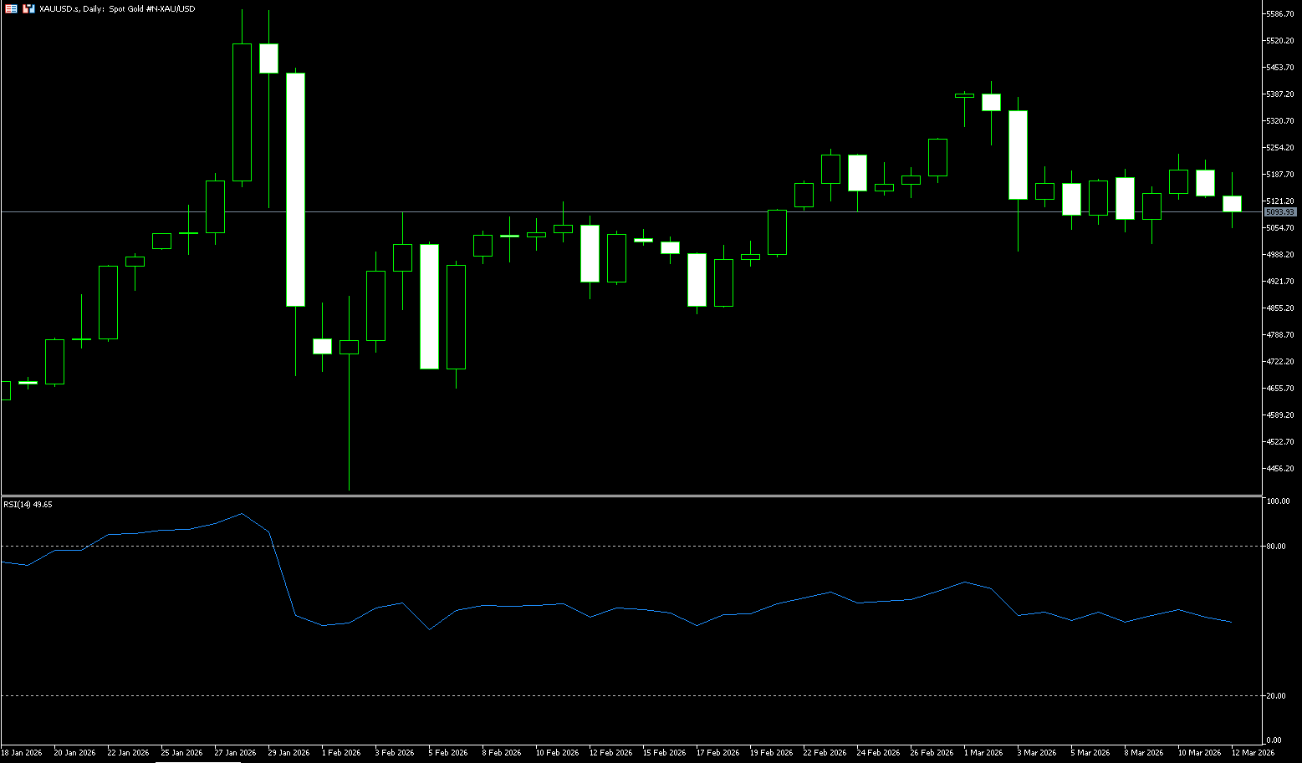Open the Depth of Market icon
Image resolution: width=1302 pixels, height=763 pixels.
28,8
